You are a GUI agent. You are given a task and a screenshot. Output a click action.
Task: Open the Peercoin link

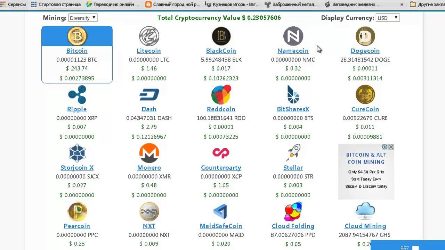point(77,226)
